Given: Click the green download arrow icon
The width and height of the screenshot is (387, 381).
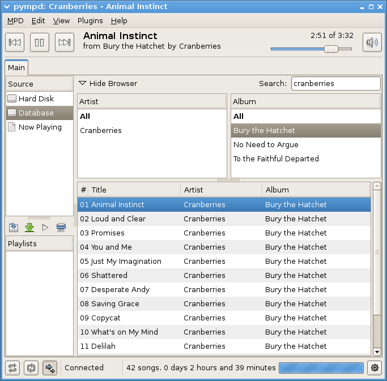Looking at the screenshot, I should pyautogui.click(x=29, y=228).
